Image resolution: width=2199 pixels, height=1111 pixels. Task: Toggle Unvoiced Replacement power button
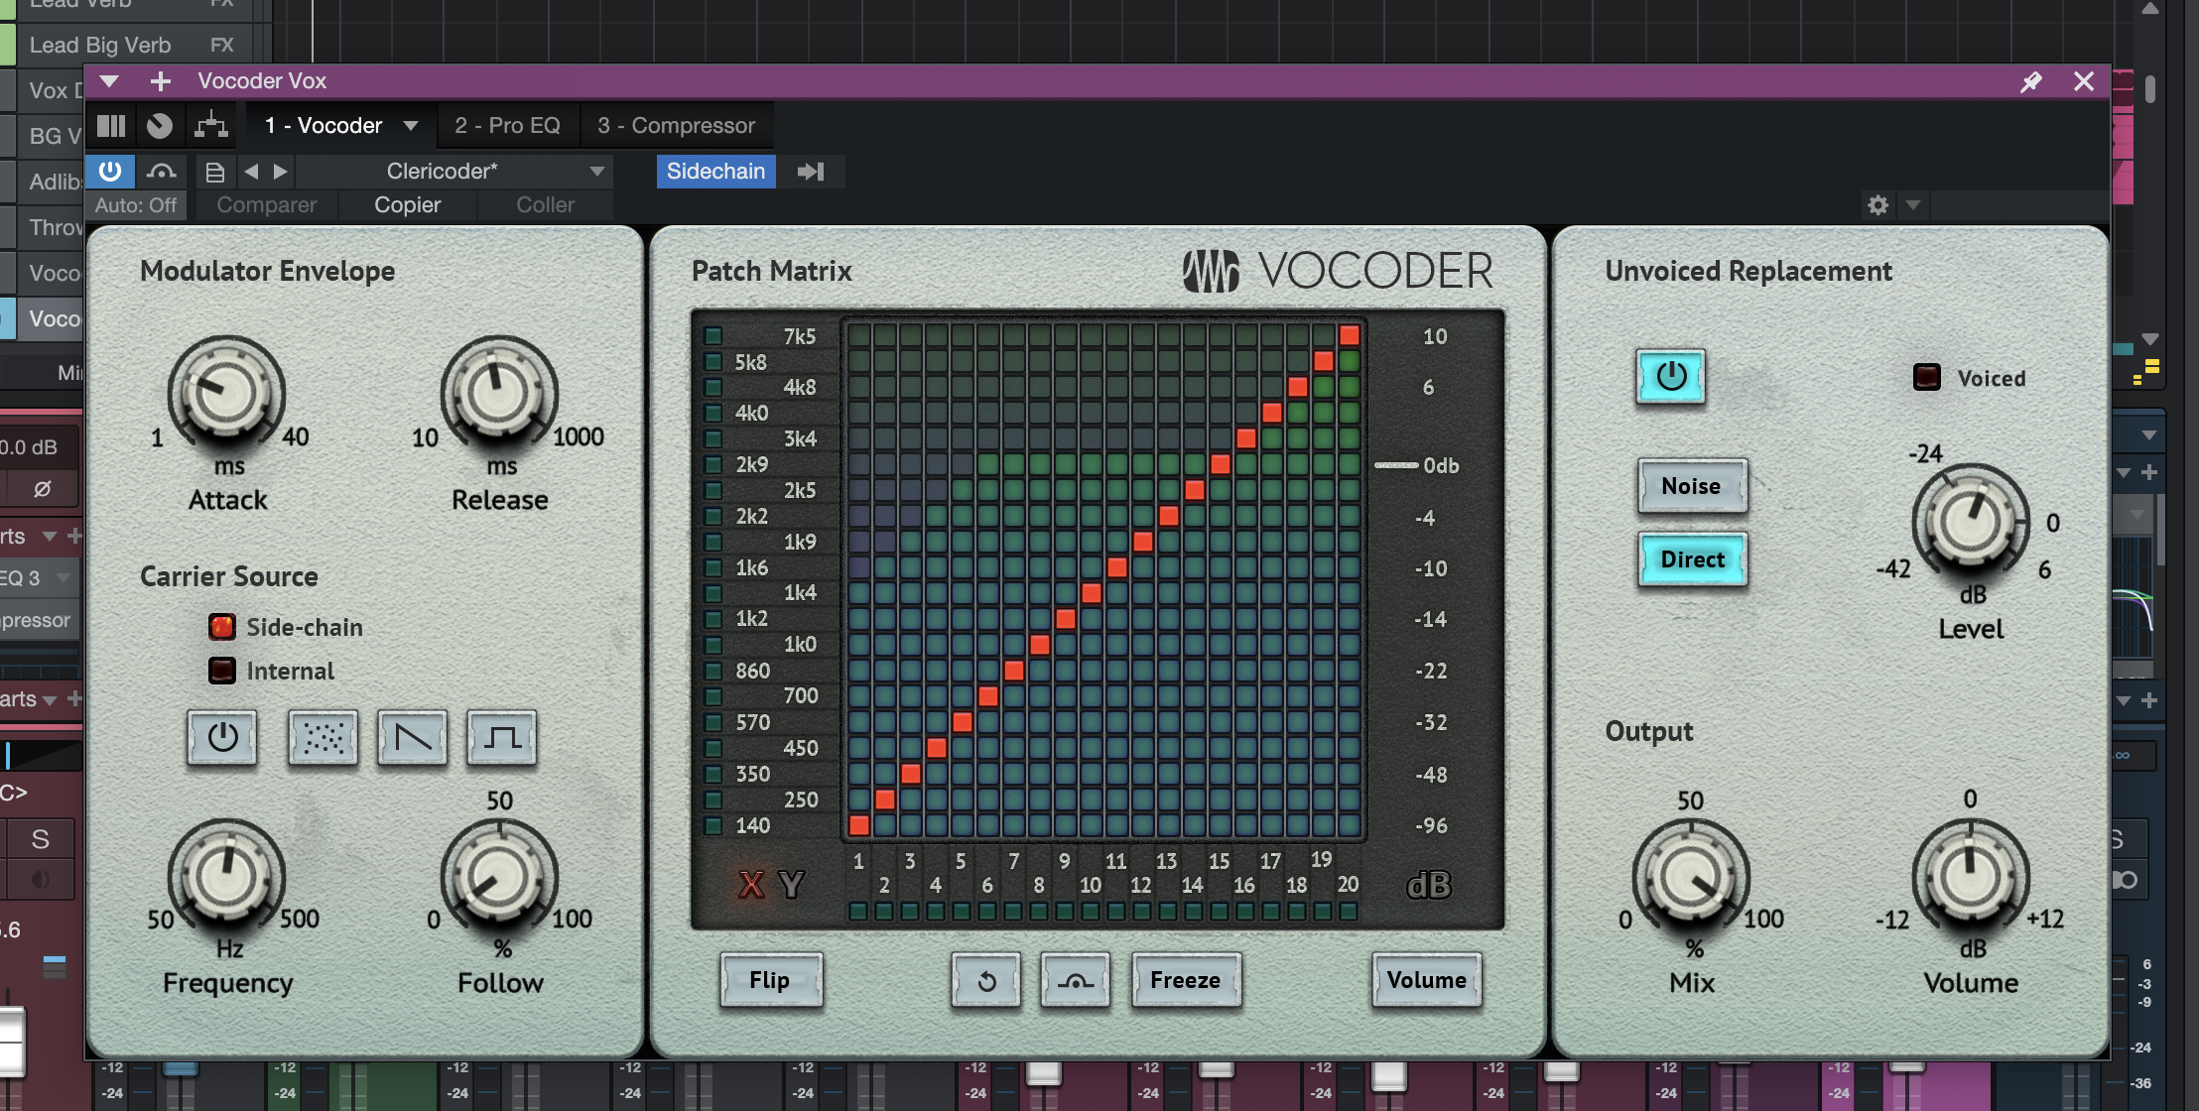pyautogui.click(x=1671, y=376)
